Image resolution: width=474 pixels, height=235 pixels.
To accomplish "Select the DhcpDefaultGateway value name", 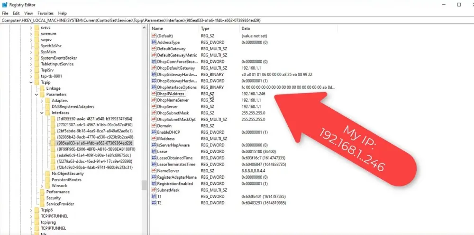I will [176, 68].
